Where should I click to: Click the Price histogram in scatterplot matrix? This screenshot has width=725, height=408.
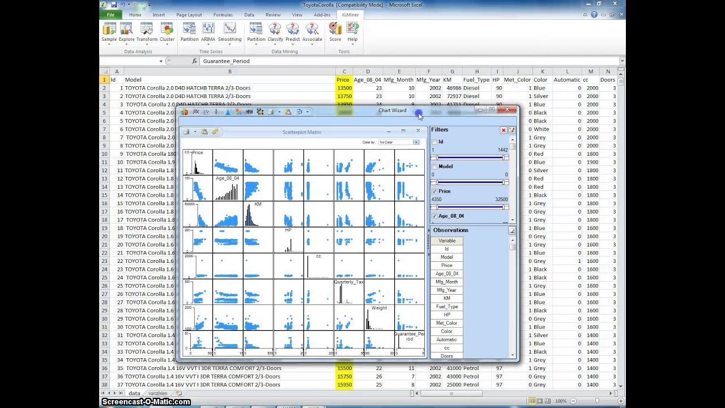pos(197,161)
